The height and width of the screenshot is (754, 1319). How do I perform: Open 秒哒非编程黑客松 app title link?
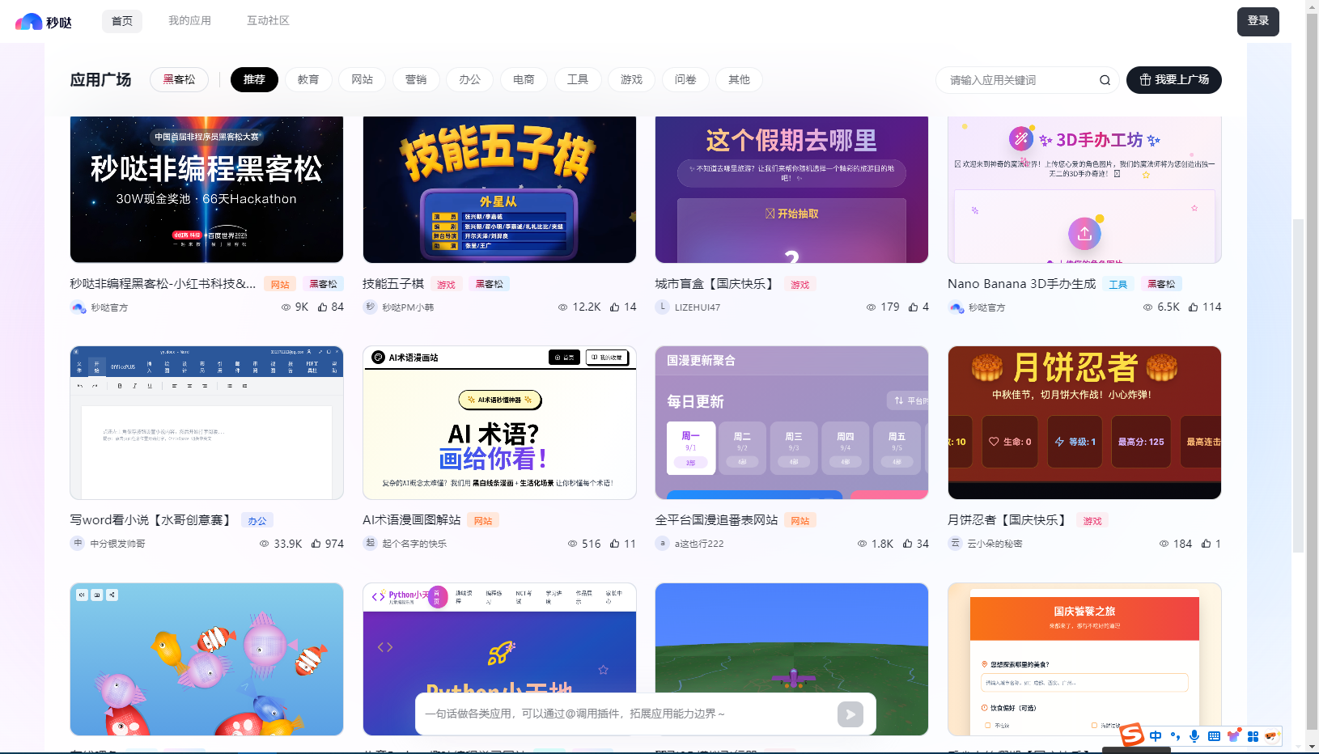tap(163, 284)
